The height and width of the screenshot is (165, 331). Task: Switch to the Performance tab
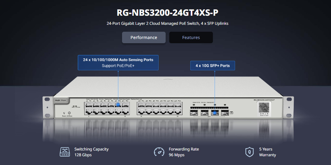144,37
